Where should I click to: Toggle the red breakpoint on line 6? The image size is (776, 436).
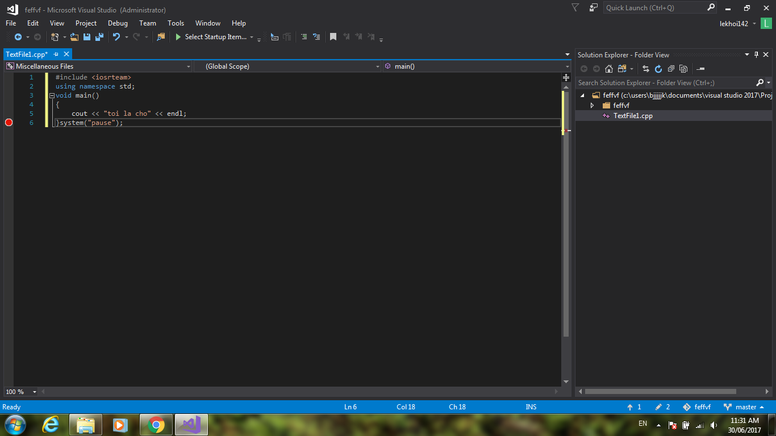click(9, 123)
